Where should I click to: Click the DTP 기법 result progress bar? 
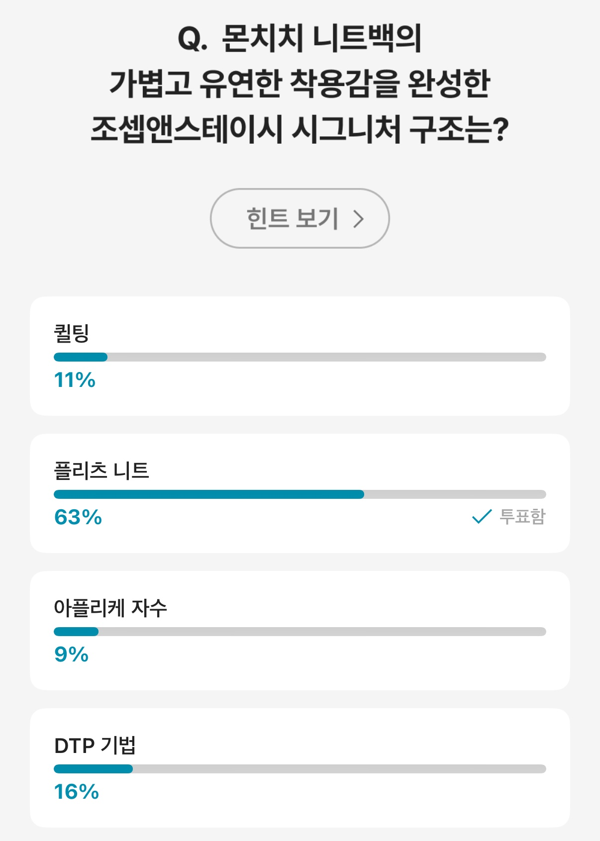pos(300,769)
